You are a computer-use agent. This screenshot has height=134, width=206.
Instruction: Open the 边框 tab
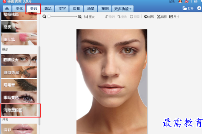(x=76, y=9)
